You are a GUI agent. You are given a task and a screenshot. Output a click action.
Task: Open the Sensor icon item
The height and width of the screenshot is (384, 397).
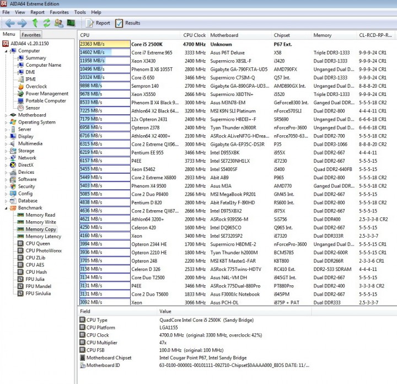click(x=21, y=108)
